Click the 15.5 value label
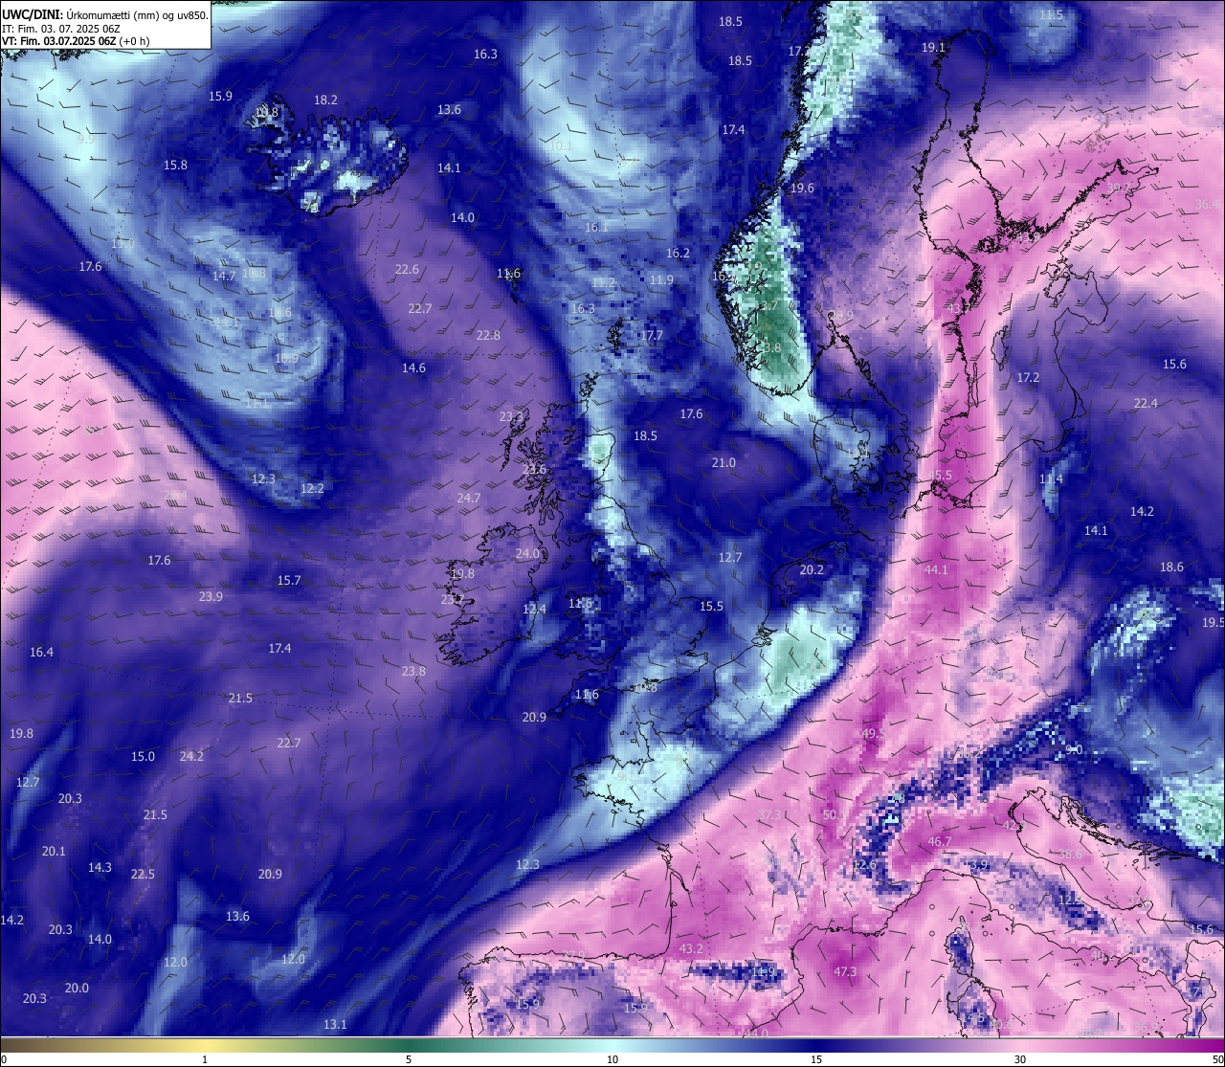The image size is (1225, 1067). tap(711, 606)
